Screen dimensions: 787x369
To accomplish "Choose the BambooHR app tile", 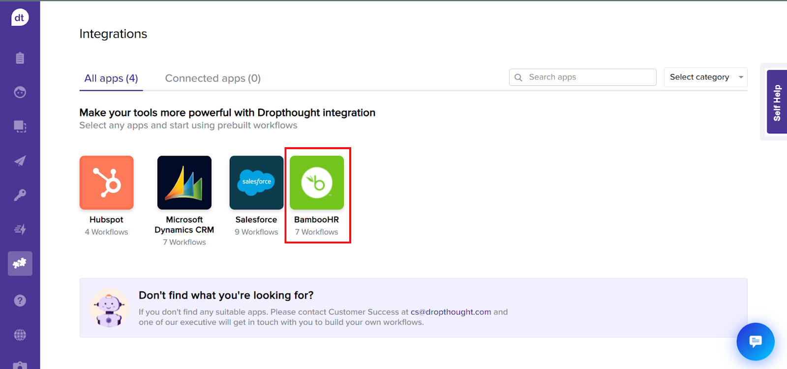I will tap(317, 183).
